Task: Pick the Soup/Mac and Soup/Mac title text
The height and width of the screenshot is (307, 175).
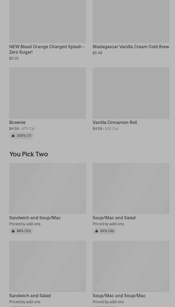Action: (x=119, y=296)
